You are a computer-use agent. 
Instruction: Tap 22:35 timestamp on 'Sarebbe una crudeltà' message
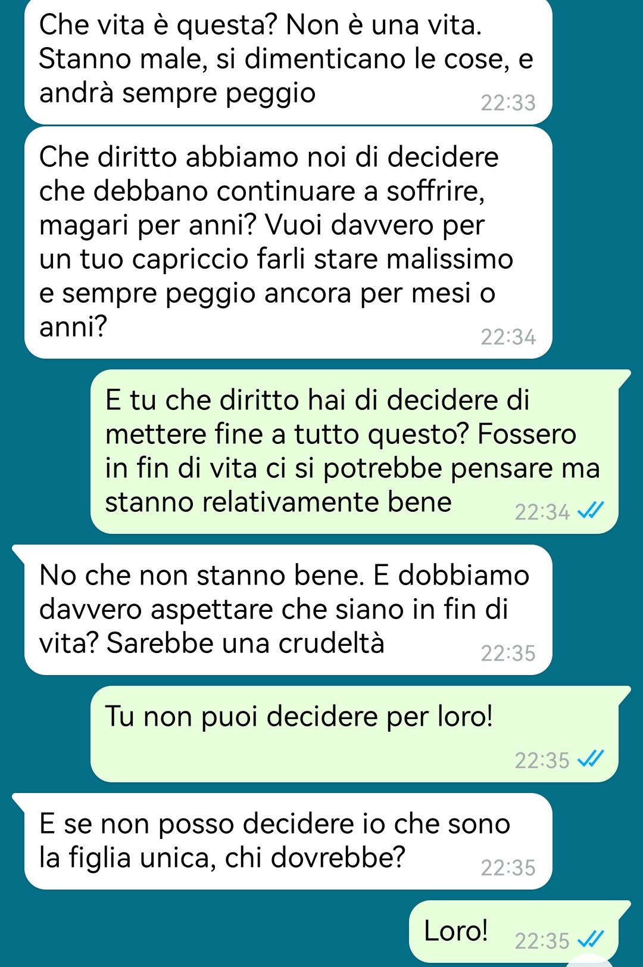pyautogui.click(x=508, y=654)
